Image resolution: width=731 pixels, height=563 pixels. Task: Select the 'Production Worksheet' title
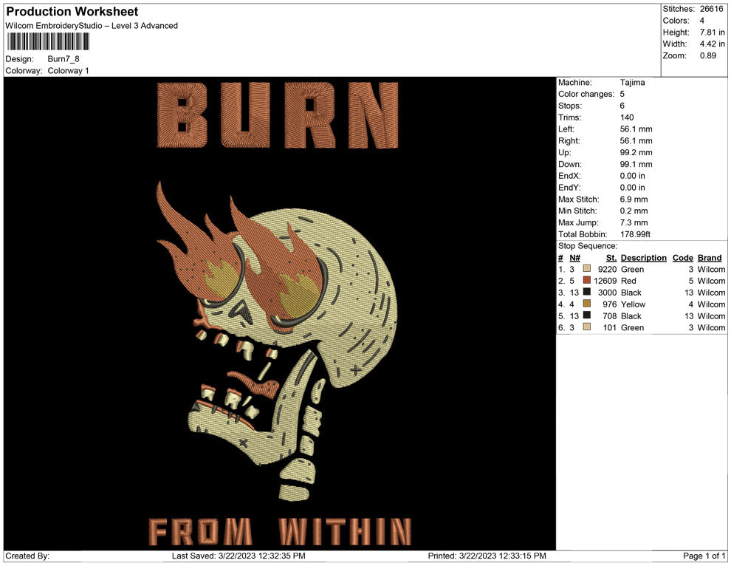pos(72,12)
